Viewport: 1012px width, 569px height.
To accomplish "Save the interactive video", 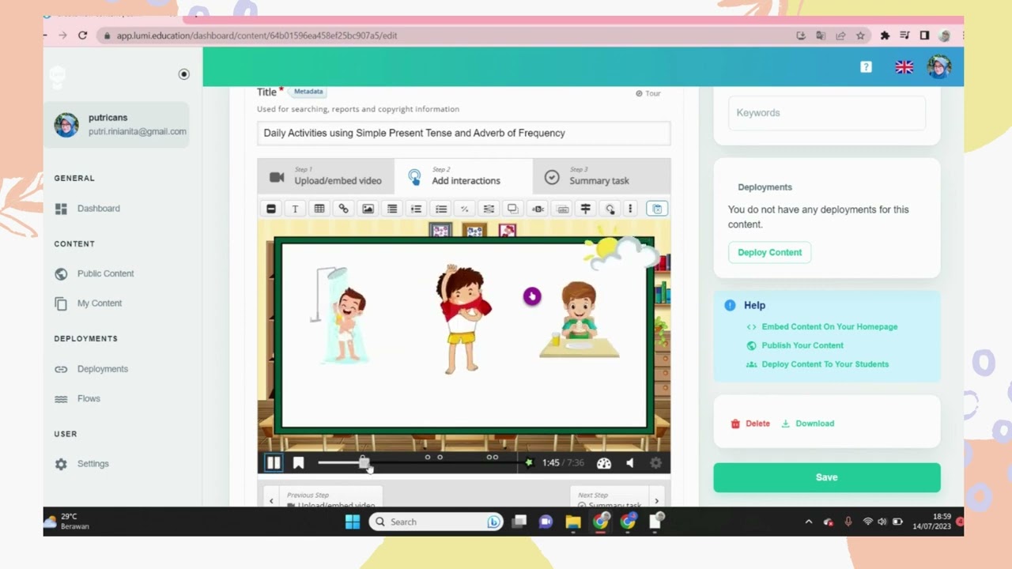I will (x=827, y=477).
